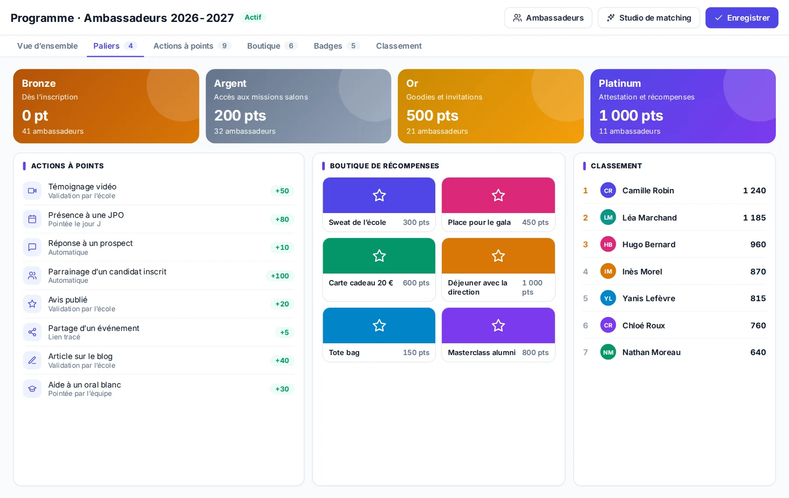789x498 pixels.
Task: Click the +50 badge on Témoignage vidéo
Action: click(282, 191)
